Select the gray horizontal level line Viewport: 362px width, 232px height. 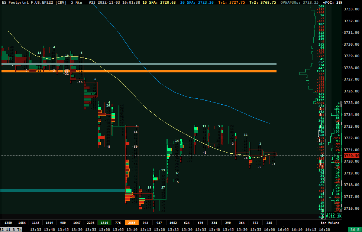tap(139, 64)
